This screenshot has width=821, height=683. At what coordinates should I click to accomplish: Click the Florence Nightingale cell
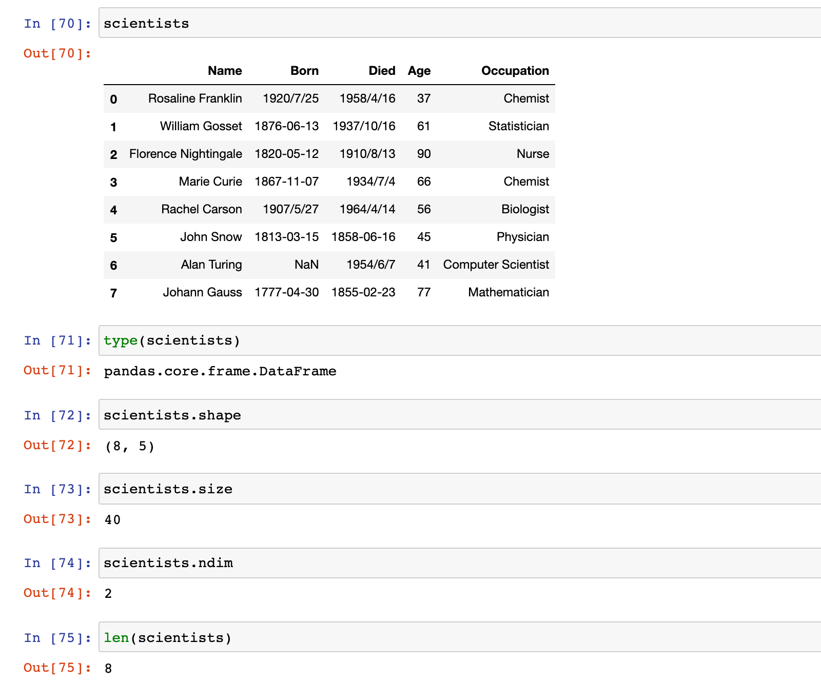coord(185,154)
